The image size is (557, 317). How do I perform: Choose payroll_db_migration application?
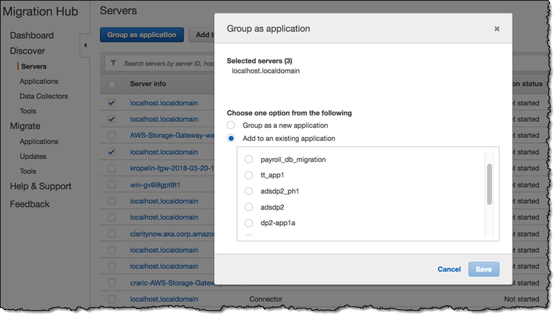pyautogui.click(x=249, y=159)
